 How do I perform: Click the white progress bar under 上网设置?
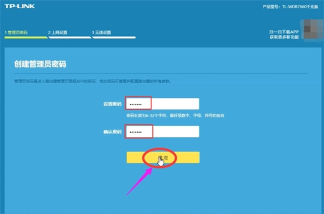pyautogui.click(x=70, y=37)
